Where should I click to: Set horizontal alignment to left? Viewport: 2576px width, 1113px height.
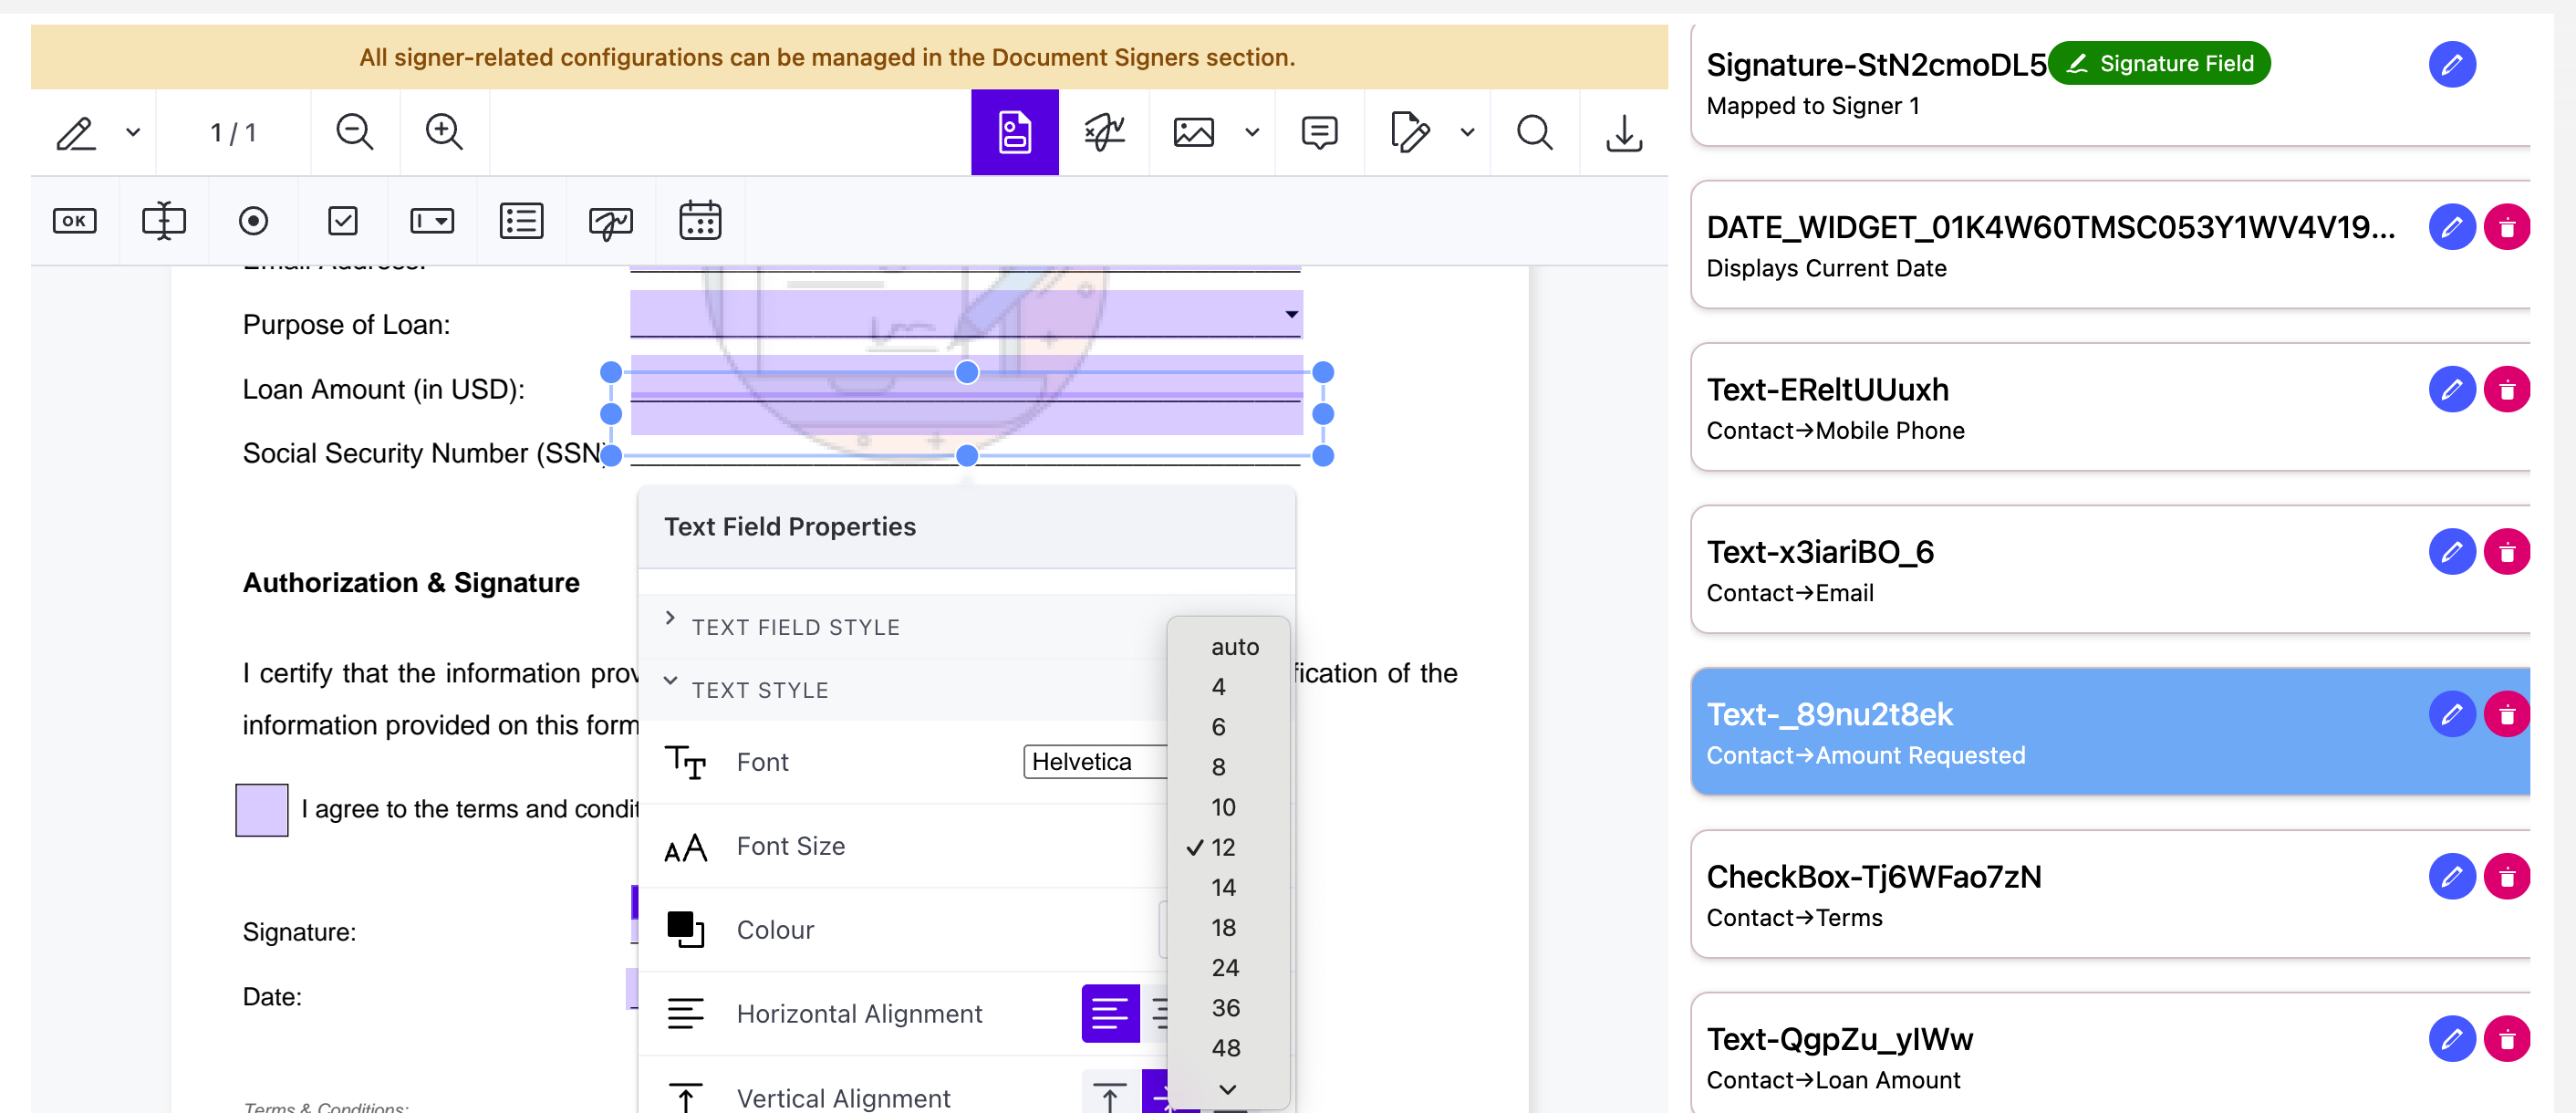(x=1110, y=1013)
